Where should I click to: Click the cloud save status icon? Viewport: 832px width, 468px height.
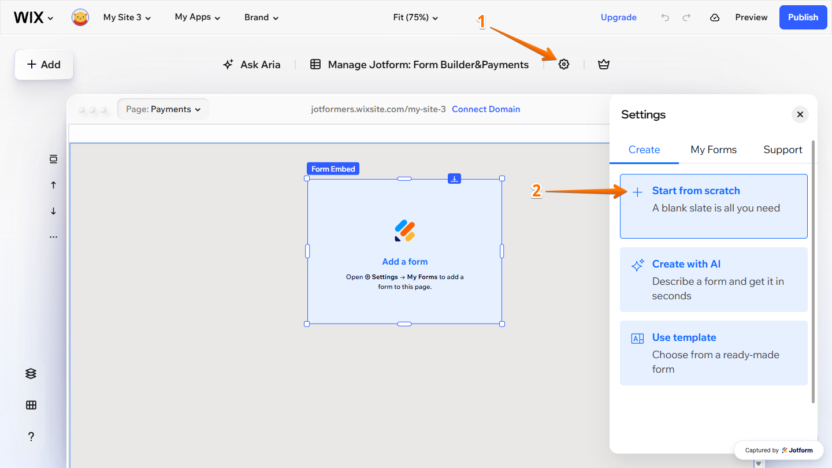pyautogui.click(x=715, y=17)
